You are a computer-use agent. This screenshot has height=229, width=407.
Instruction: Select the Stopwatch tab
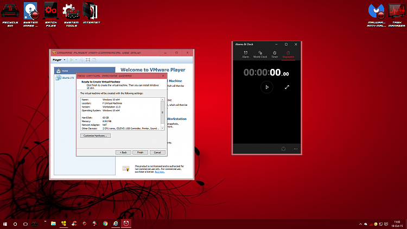(288, 54)
